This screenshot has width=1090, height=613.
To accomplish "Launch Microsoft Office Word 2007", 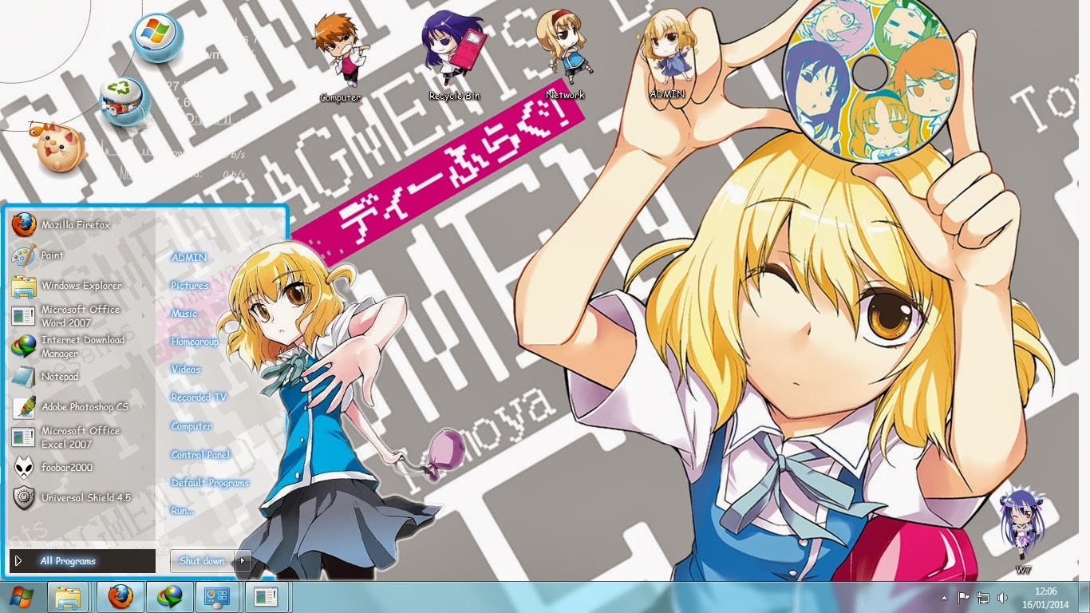I will 82,316.
